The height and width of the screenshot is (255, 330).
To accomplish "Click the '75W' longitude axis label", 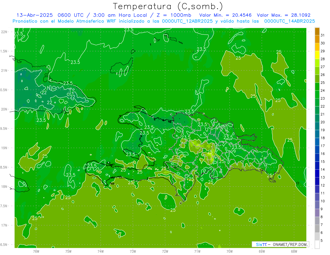I will tap(68, 251).
